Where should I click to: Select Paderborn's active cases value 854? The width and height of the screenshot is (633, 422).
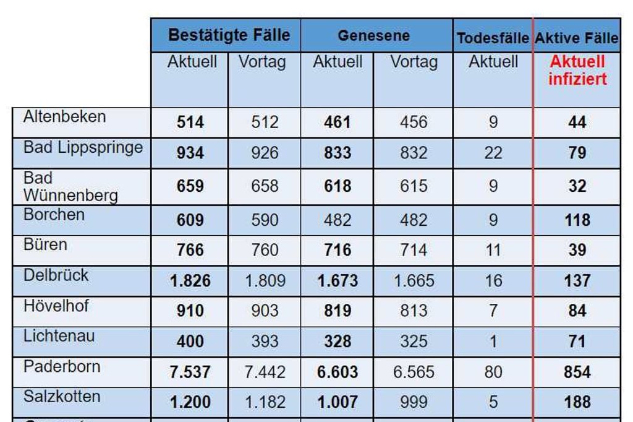(x=577, y=372)
